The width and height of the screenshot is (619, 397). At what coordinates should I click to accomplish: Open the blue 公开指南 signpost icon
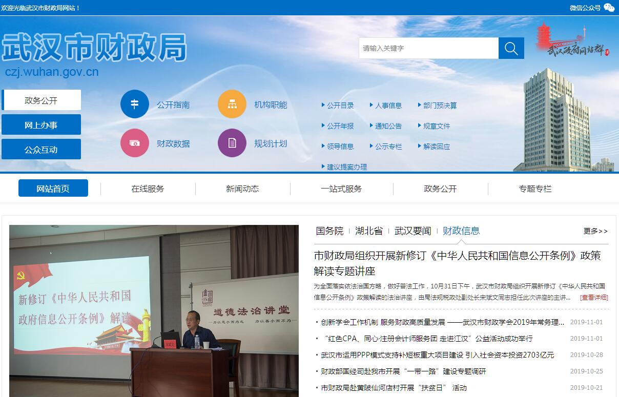135,104
